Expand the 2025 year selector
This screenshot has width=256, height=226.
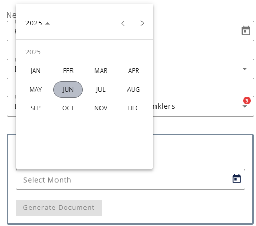[37, 23]
